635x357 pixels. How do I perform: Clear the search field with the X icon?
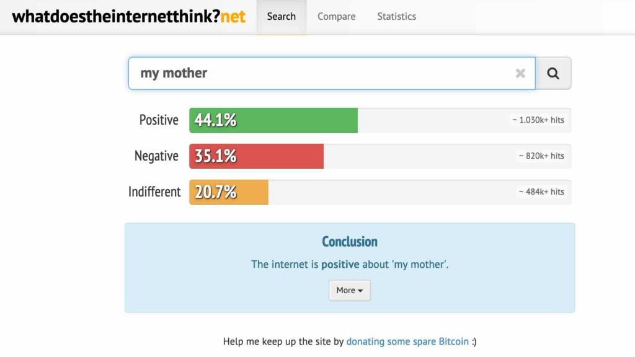[520, 73]
